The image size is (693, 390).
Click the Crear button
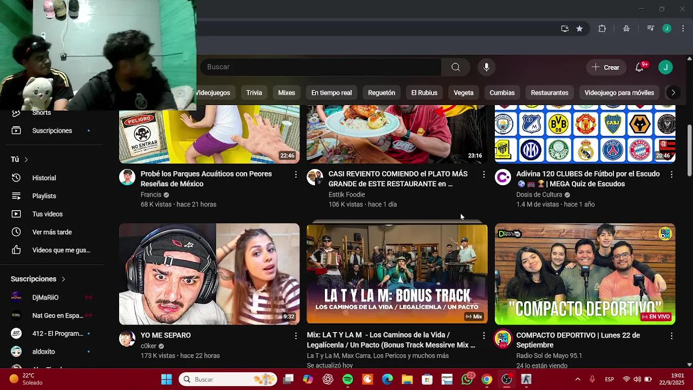605,67
